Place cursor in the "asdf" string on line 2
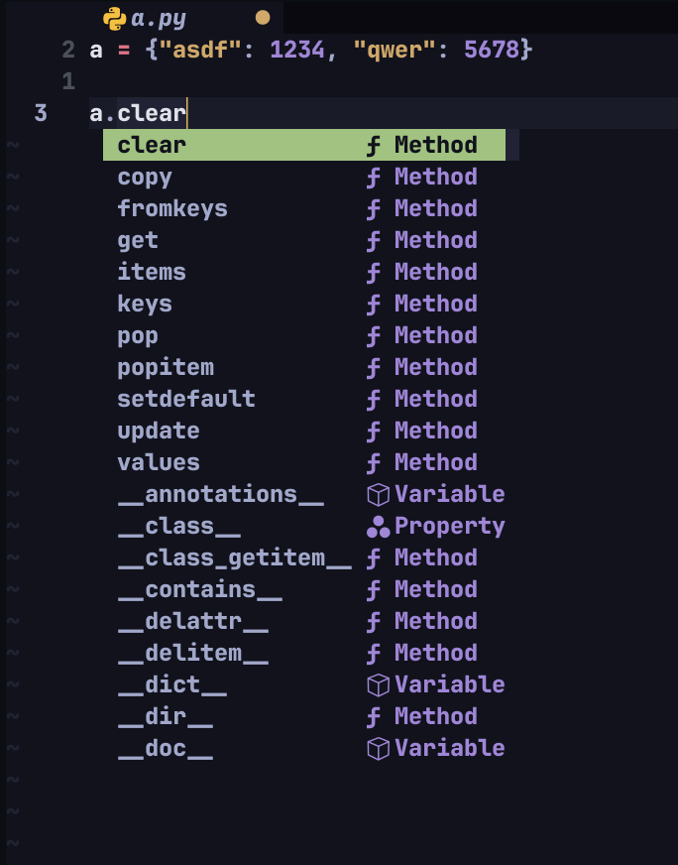 tap(200, 51)
